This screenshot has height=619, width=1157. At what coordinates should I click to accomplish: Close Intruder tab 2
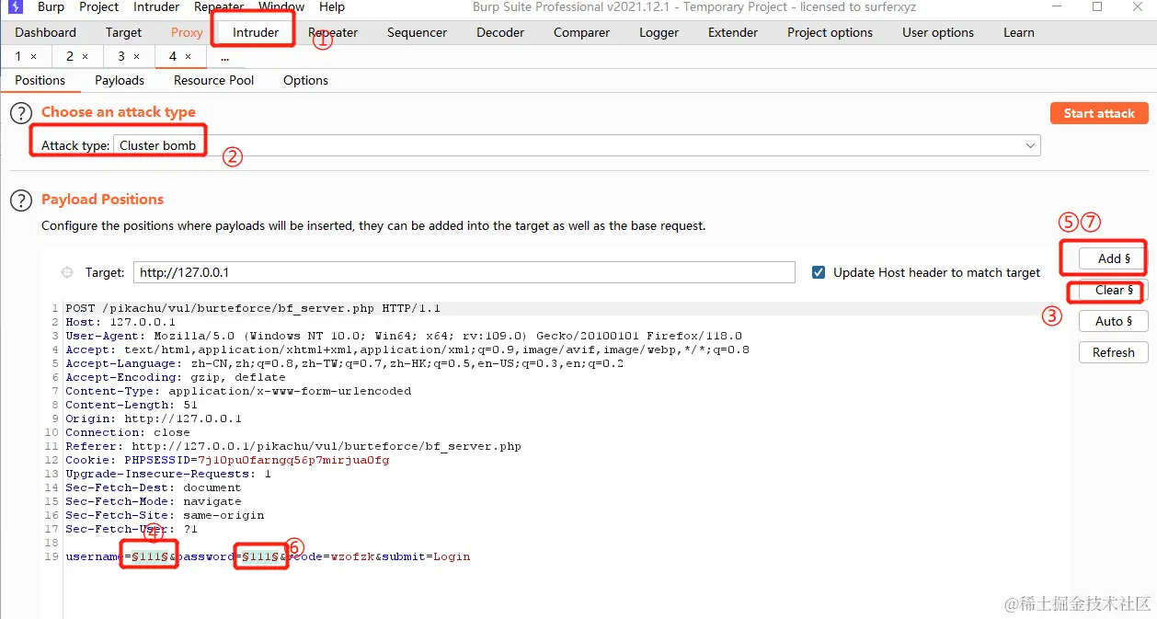86,56
